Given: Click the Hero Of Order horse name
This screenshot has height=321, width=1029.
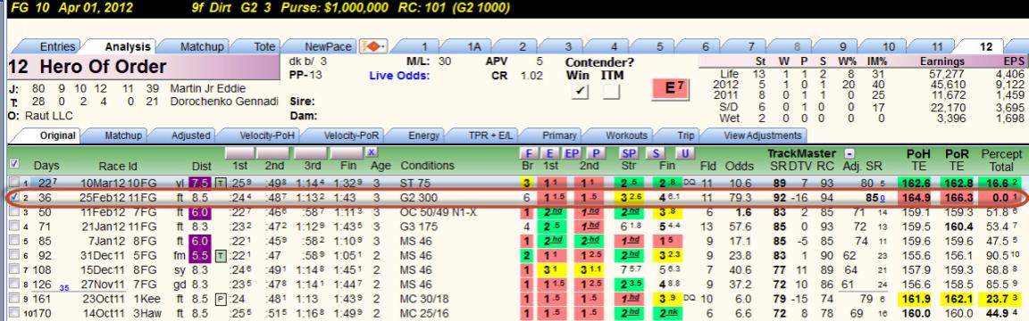Looking at the screenshot, I should (x=103, y=67).
